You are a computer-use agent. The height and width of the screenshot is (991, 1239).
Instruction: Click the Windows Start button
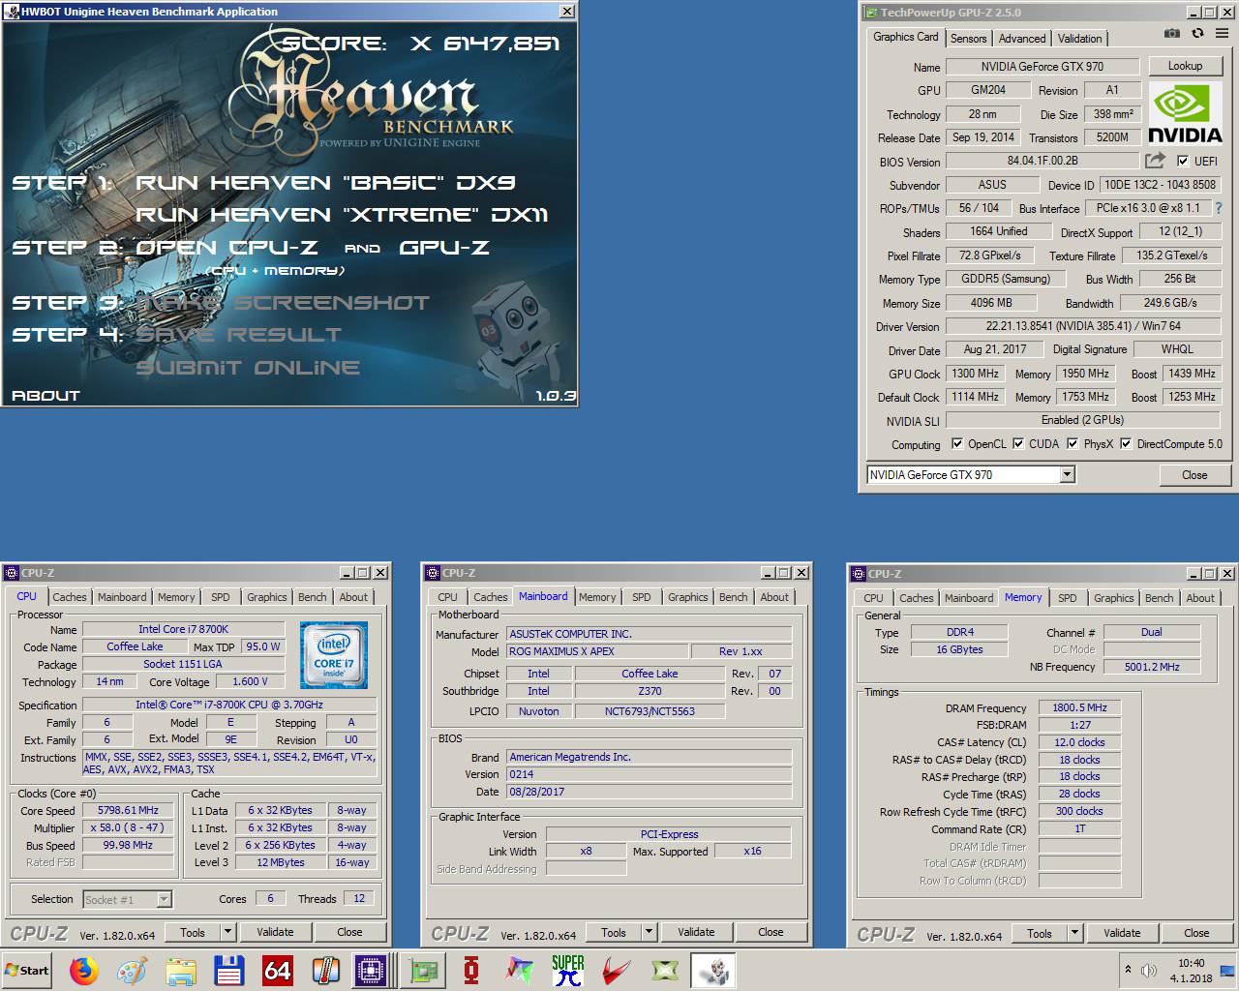(x=28, y=970)
